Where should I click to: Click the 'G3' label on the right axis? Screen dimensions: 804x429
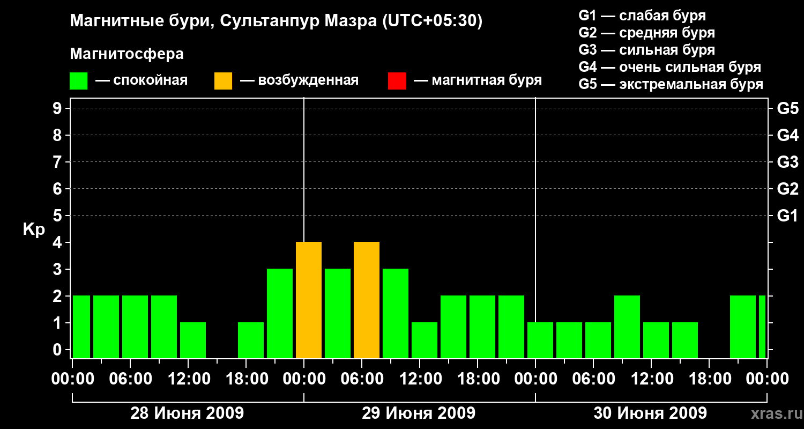(787, 162)
